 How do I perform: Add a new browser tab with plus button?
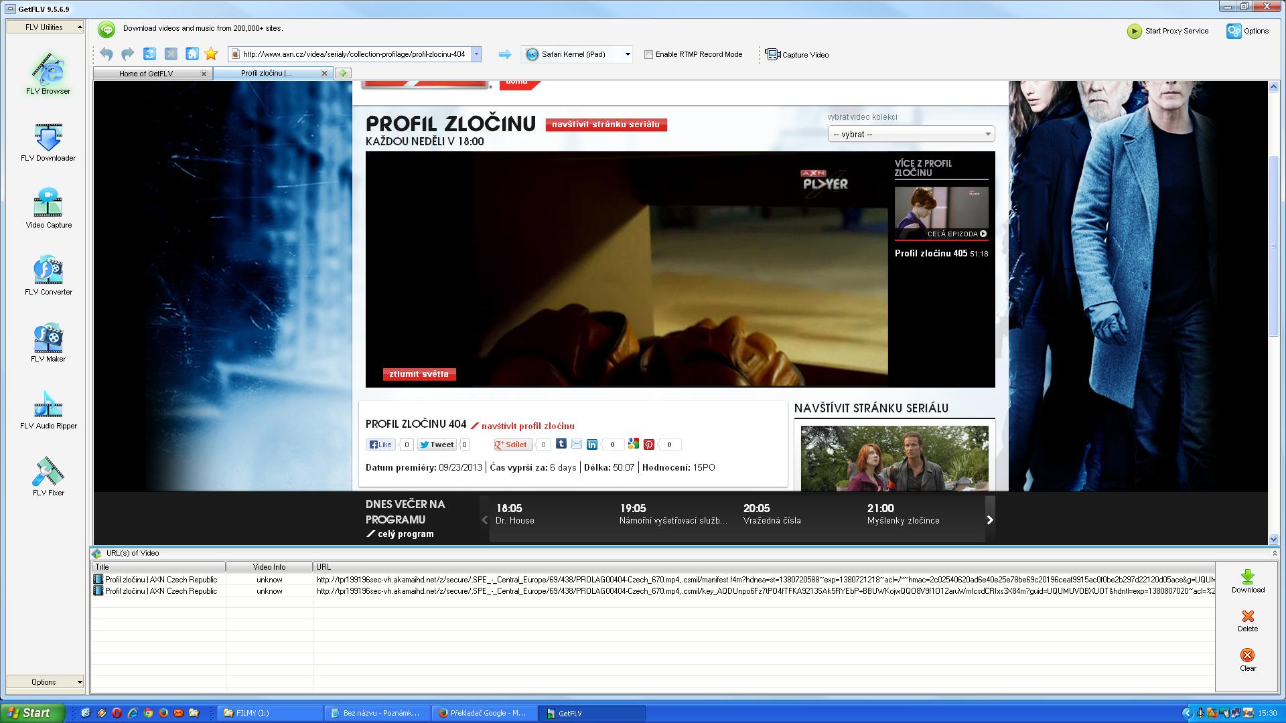[x=343, y=73]
